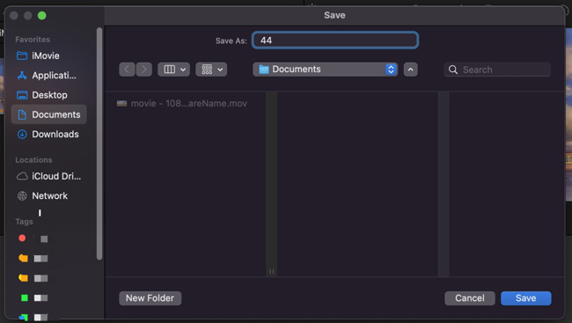Select the movie - 108...areName.mov file
This screenshot has width=572, height=323.
click(x=181, y=104)
